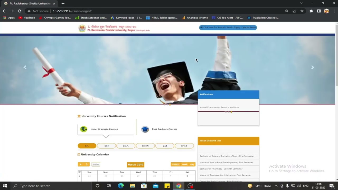This screenshot has width=338, height=190.
Task: Click Annual Examination Result is available notification
Action: click(x=219, y=107)
